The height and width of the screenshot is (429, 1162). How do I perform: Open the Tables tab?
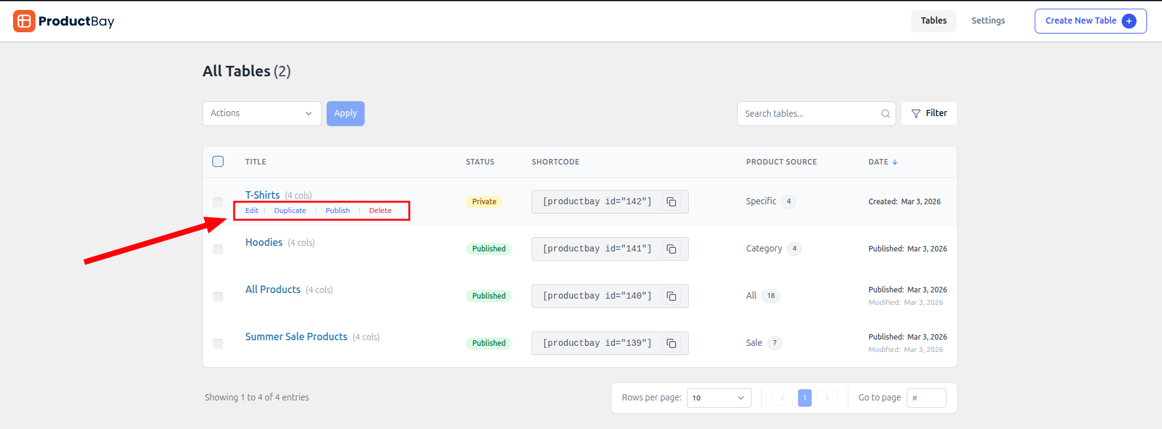pos(933,20)
